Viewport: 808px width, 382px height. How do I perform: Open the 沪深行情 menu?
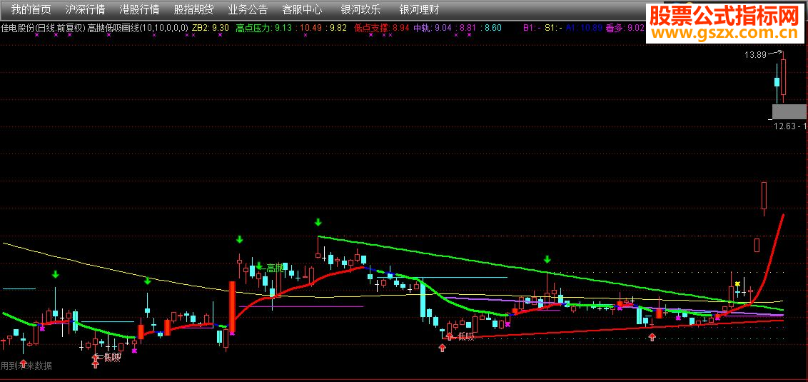click(x=85, y=9)
